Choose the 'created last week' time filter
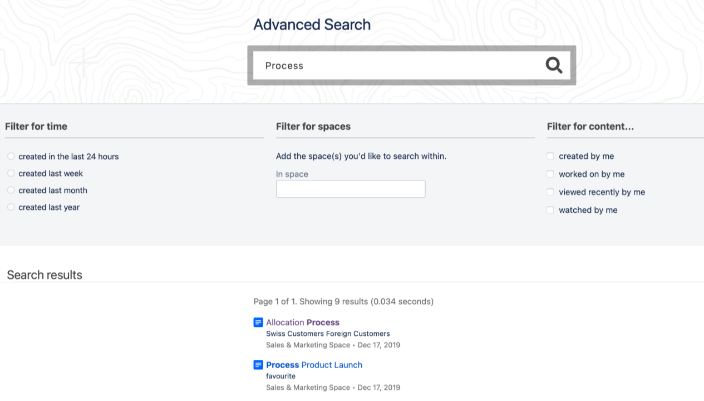The width and height of the screenshot is (704, 401). click(x=11, y=173)
